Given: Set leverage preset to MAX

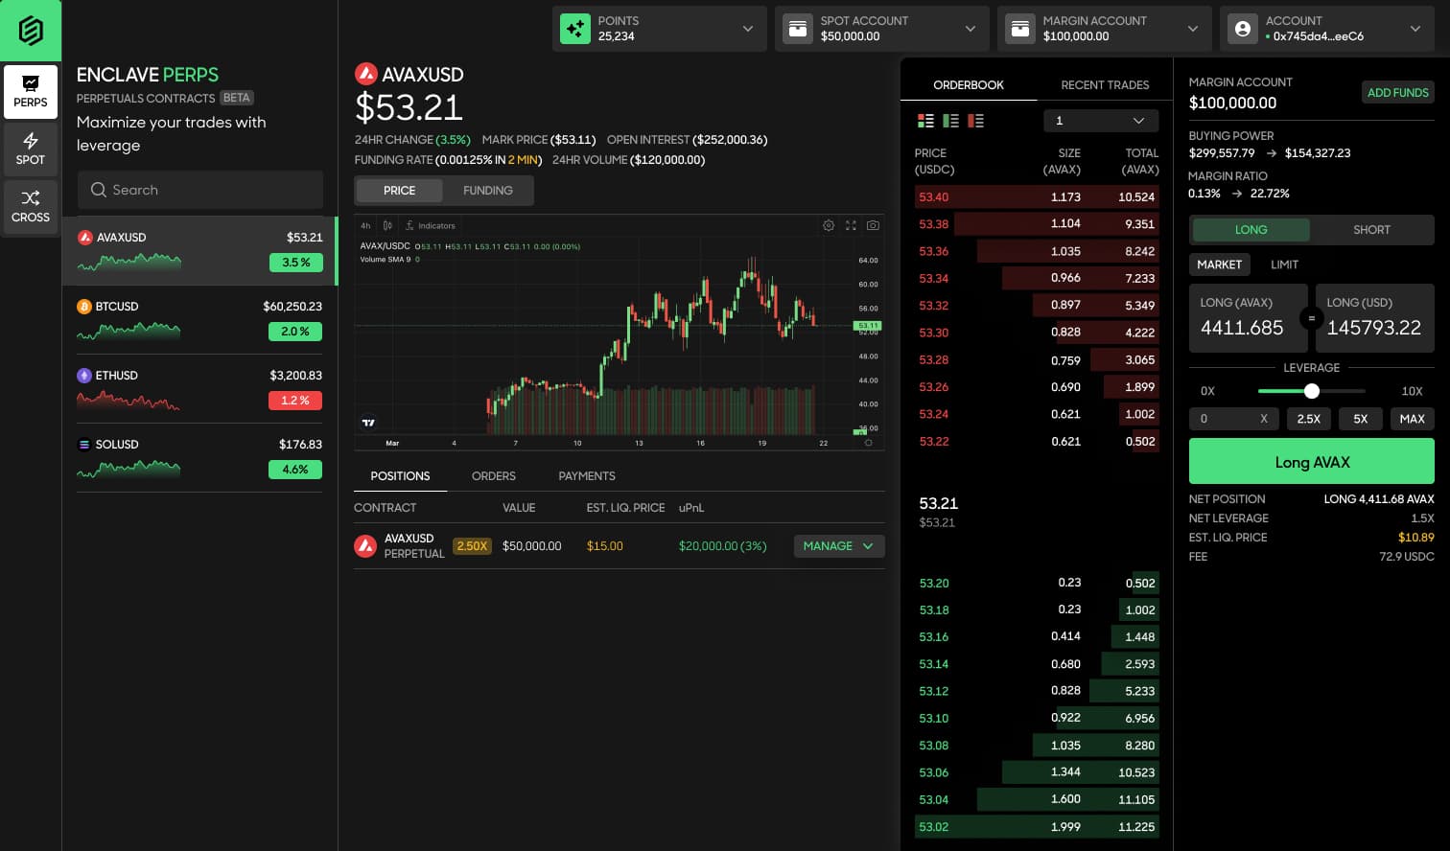Looking at the screenshot, I should (x=1412, y=419).
